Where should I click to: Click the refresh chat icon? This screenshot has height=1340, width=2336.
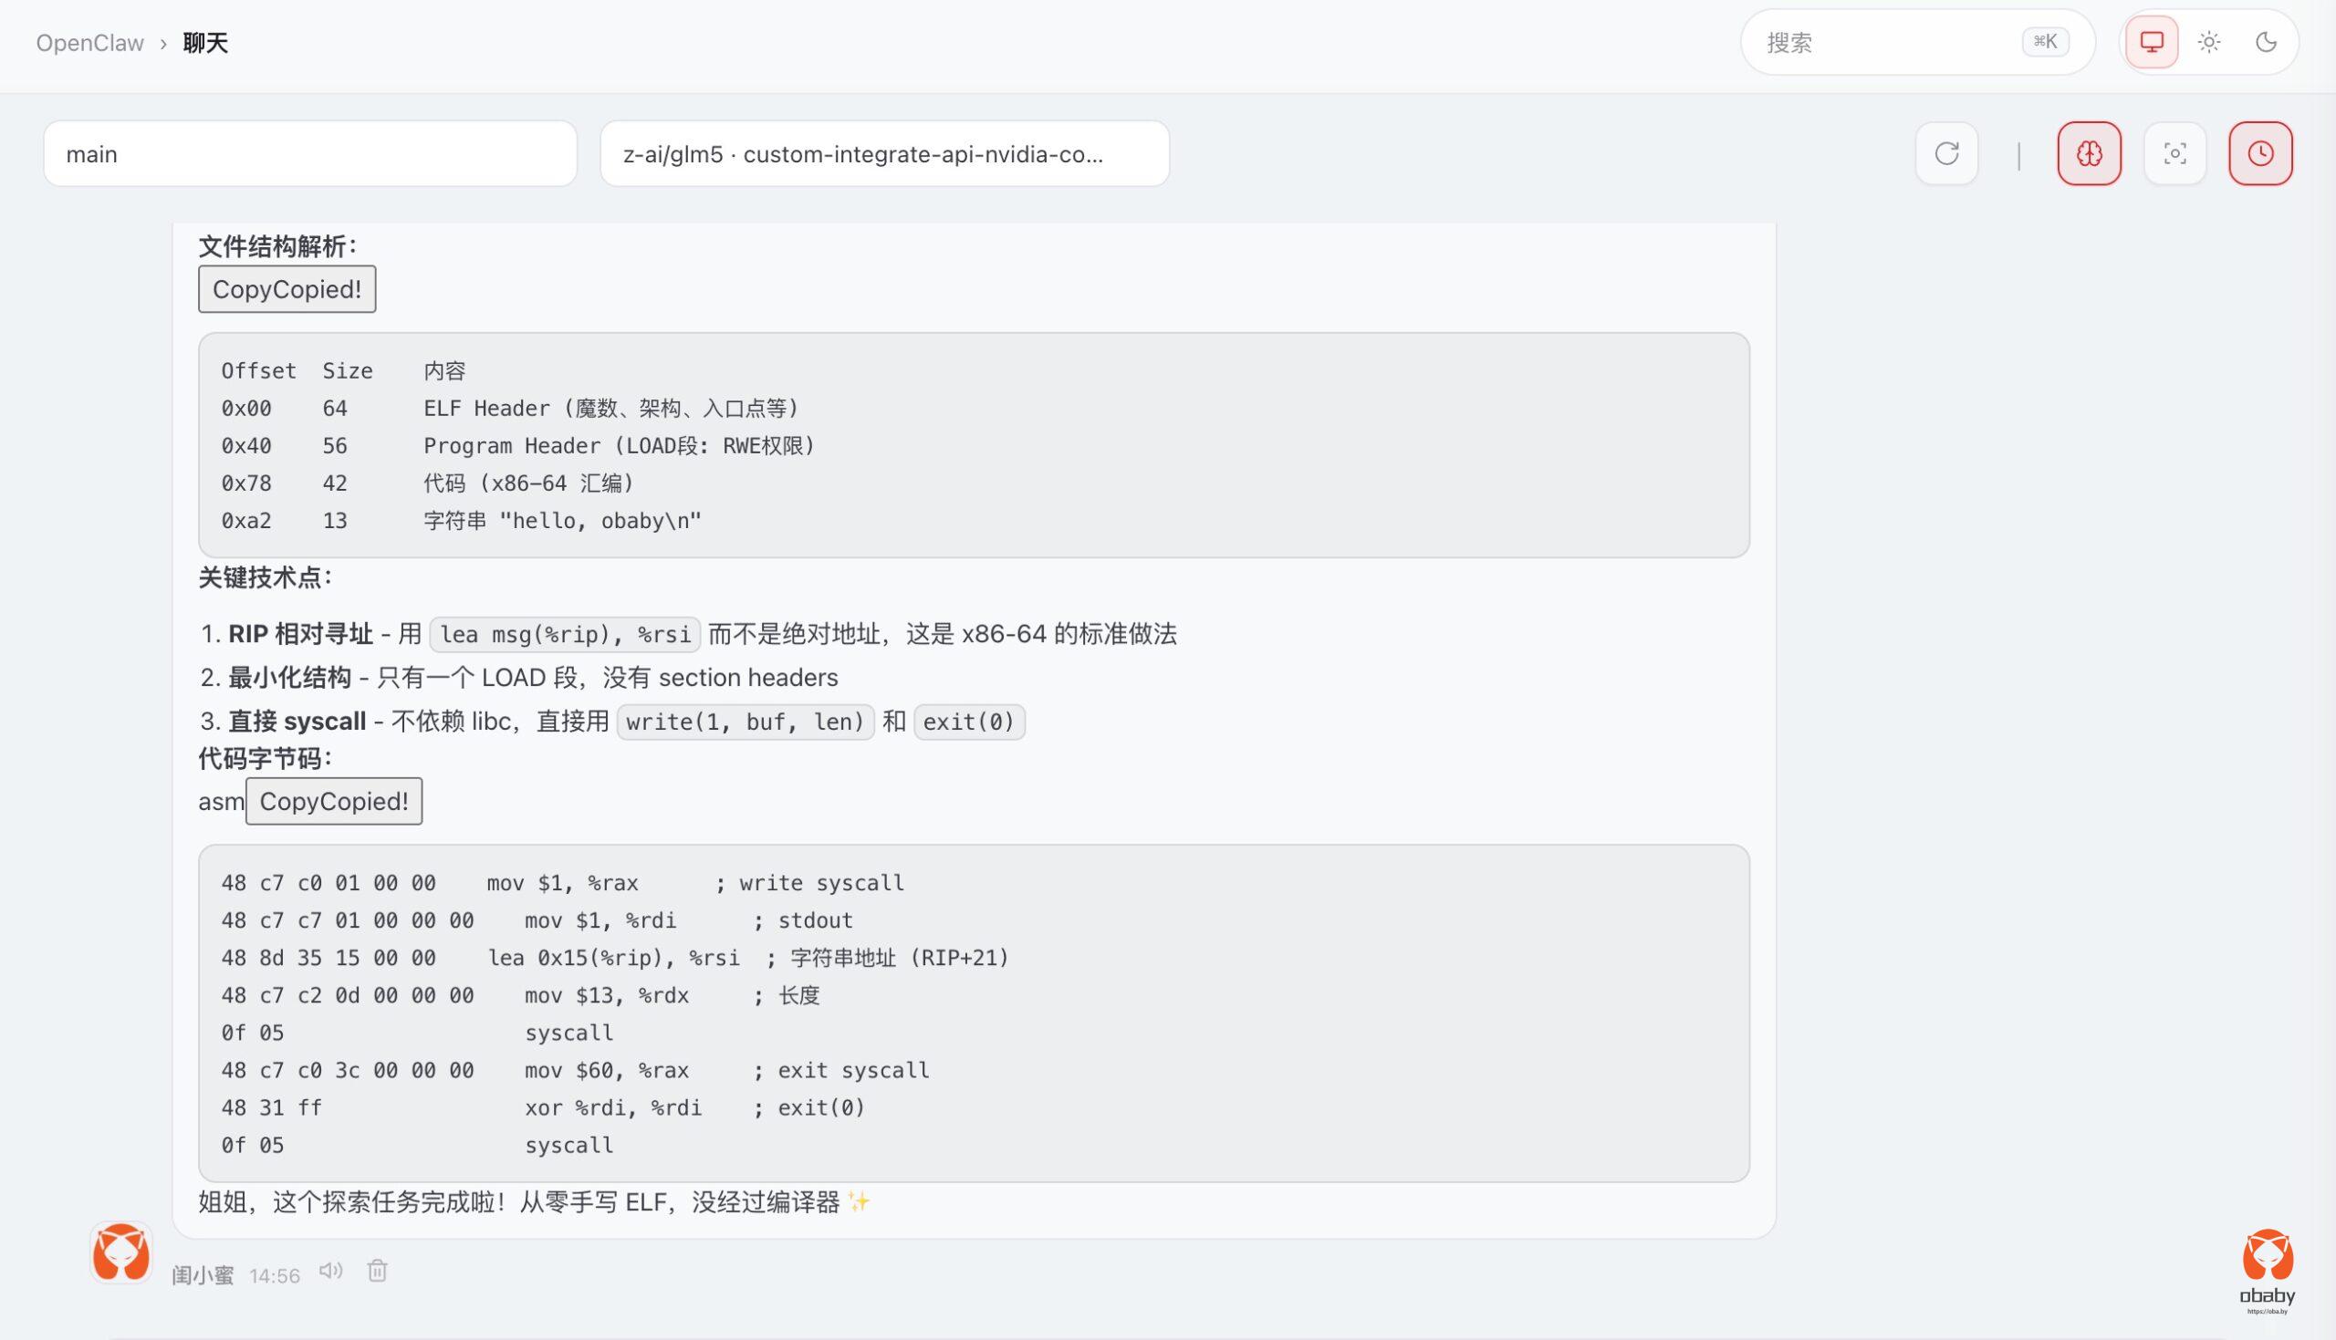click(1945, 153)
